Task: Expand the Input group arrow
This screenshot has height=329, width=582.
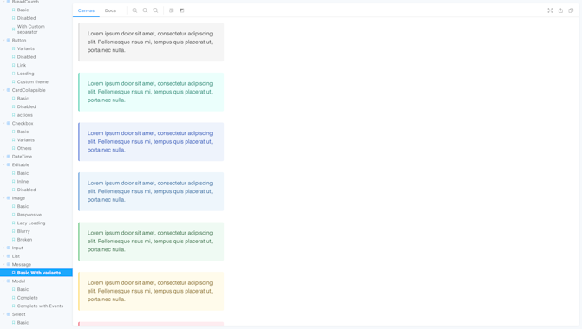Action: [3, 248]
